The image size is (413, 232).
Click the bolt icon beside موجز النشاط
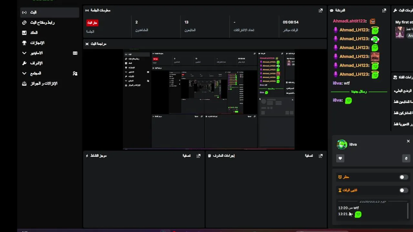87,156
